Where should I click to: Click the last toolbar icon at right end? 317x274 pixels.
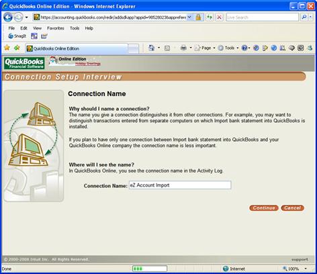pyautogui.click(x=310, y=48)
